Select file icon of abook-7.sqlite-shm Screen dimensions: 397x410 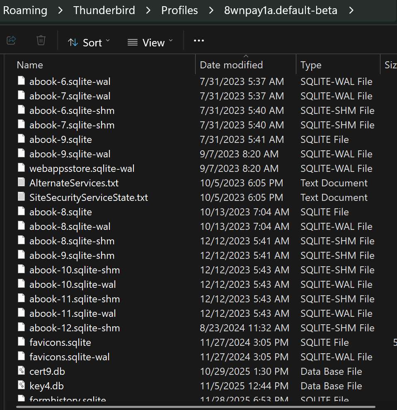[22, 124]
